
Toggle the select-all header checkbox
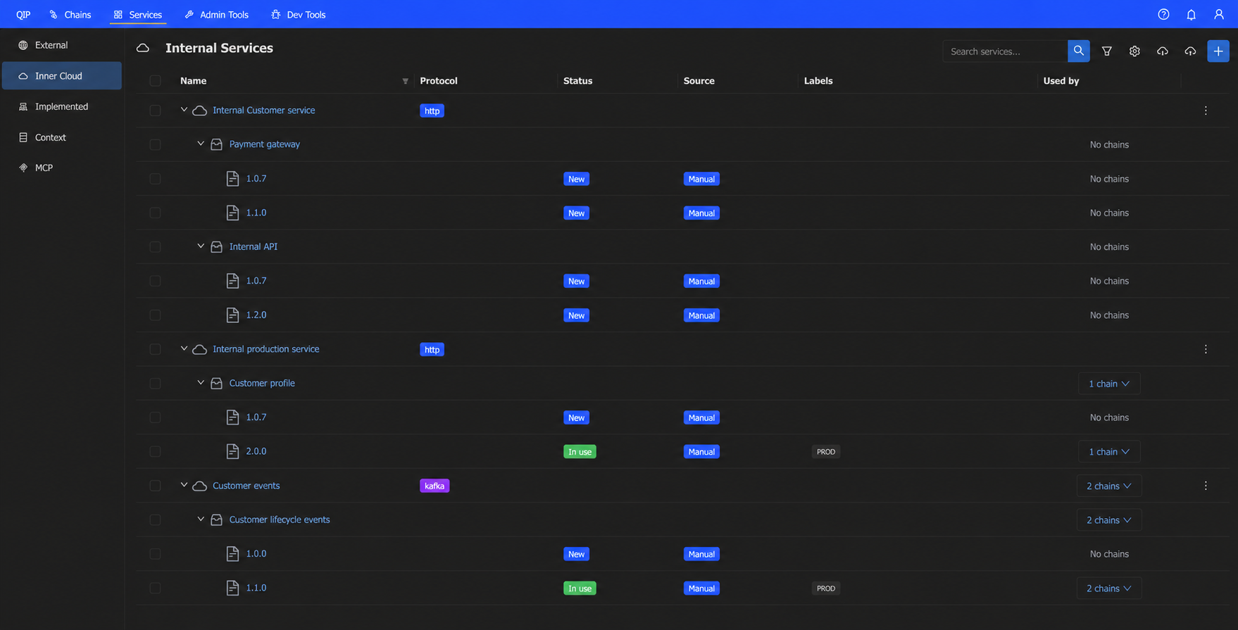(155, 81)
